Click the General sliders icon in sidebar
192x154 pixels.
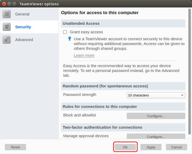tap(7, 14)
